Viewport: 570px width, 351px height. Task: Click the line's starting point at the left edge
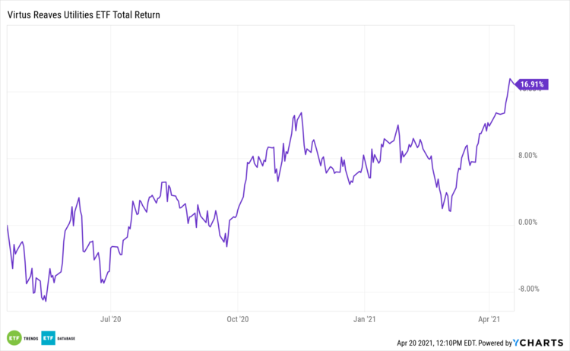tap(7, 226)
